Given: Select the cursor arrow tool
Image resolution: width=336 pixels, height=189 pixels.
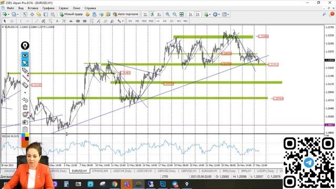Looking at the screenshot, I should 5,21.
